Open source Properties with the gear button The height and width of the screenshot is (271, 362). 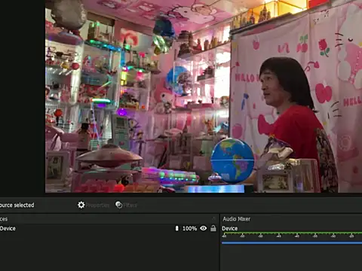94,205
